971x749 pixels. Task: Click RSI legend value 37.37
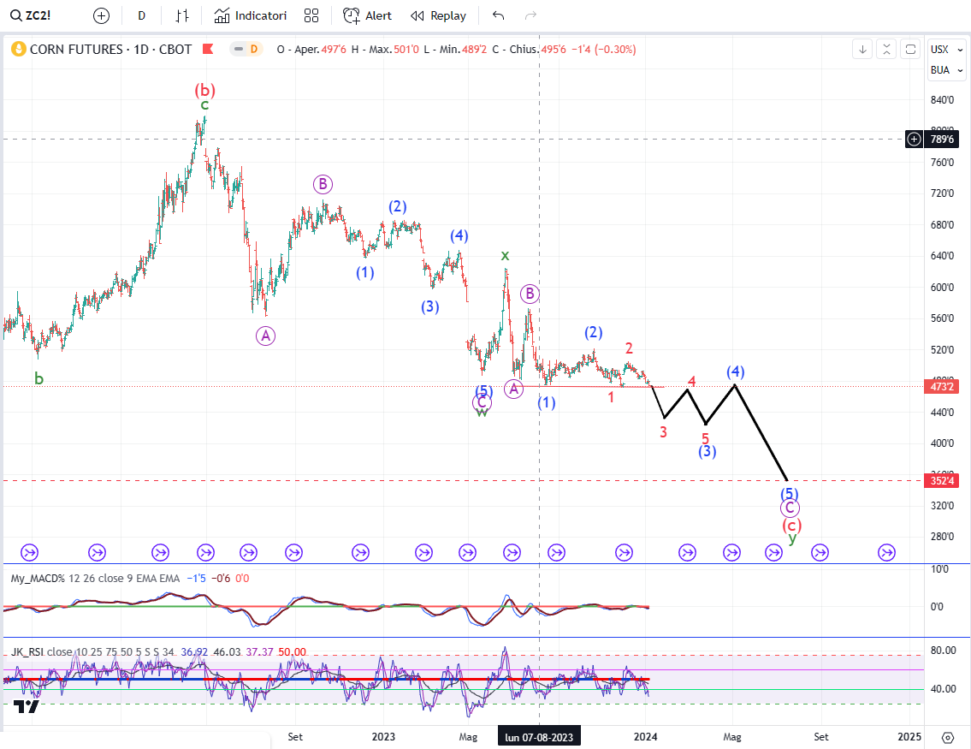click(x=259, y=651)
